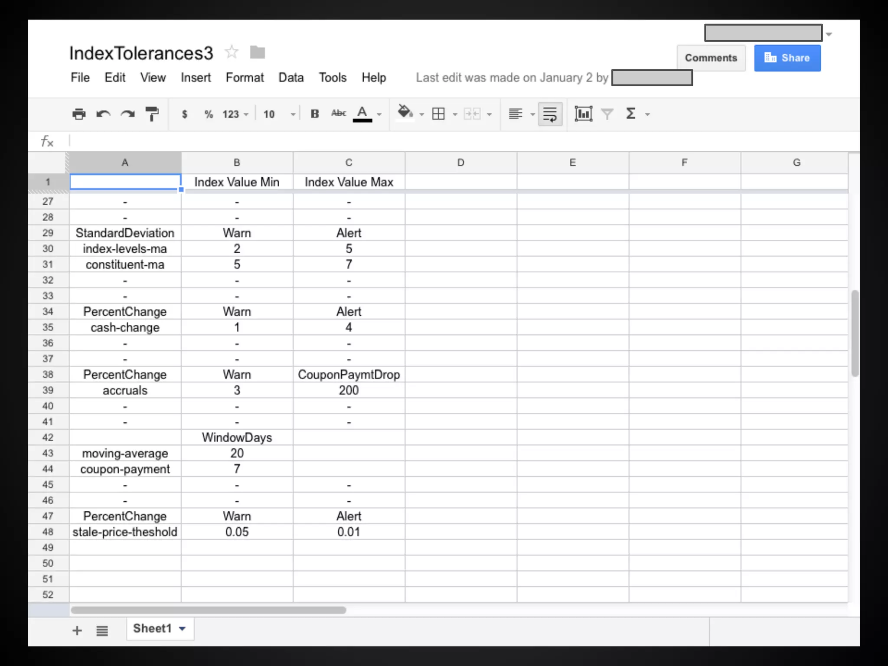Open the fill color paint bucket

[x=405, y=113]
